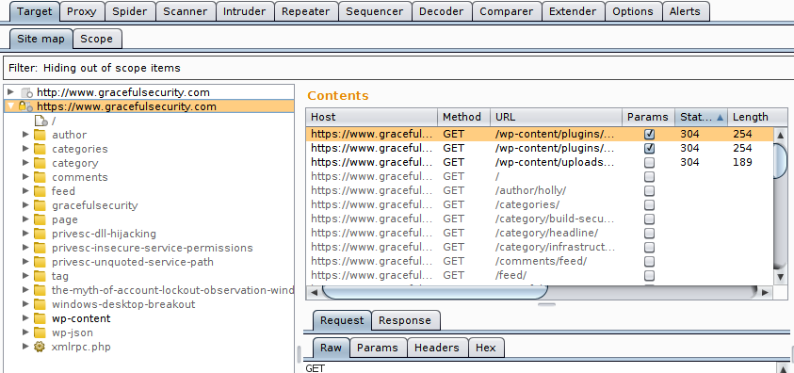Open the Proxy tab

pos(82,11)
